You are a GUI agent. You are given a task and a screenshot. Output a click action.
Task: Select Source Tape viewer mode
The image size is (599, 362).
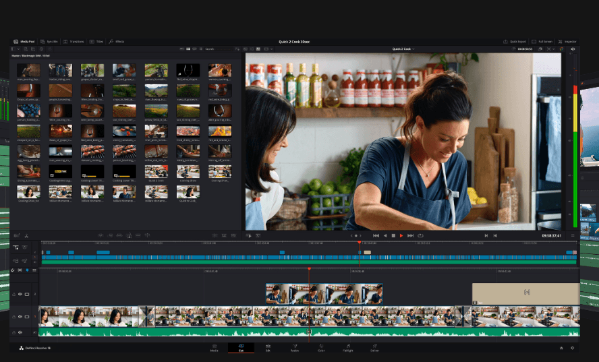252,49
